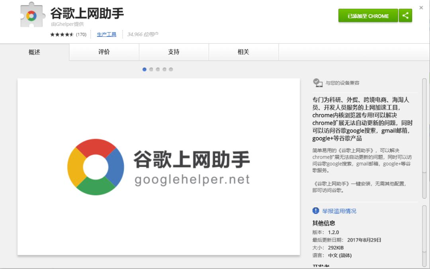This screenshot has width=430, height=269.
Task: Select the fourth carousel dot
Action: [164, 70]
